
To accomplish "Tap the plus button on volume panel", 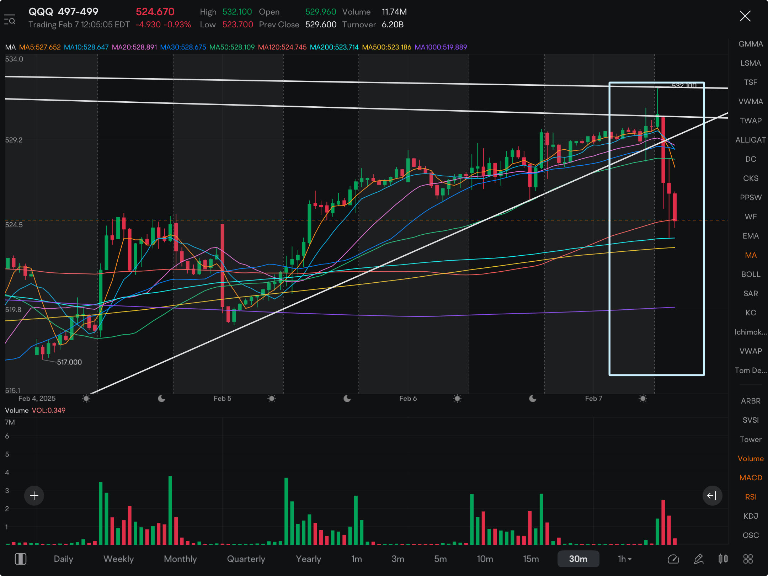I will coord(34,496).
